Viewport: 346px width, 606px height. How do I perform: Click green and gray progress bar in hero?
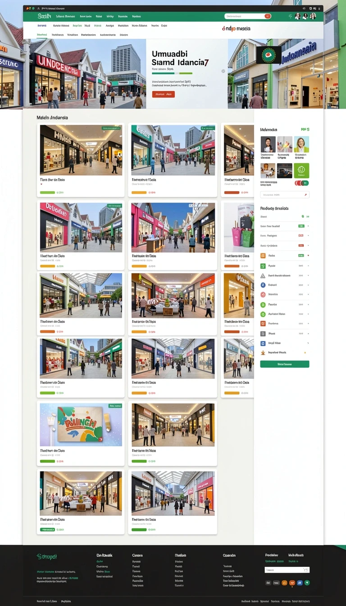[172, 73]
